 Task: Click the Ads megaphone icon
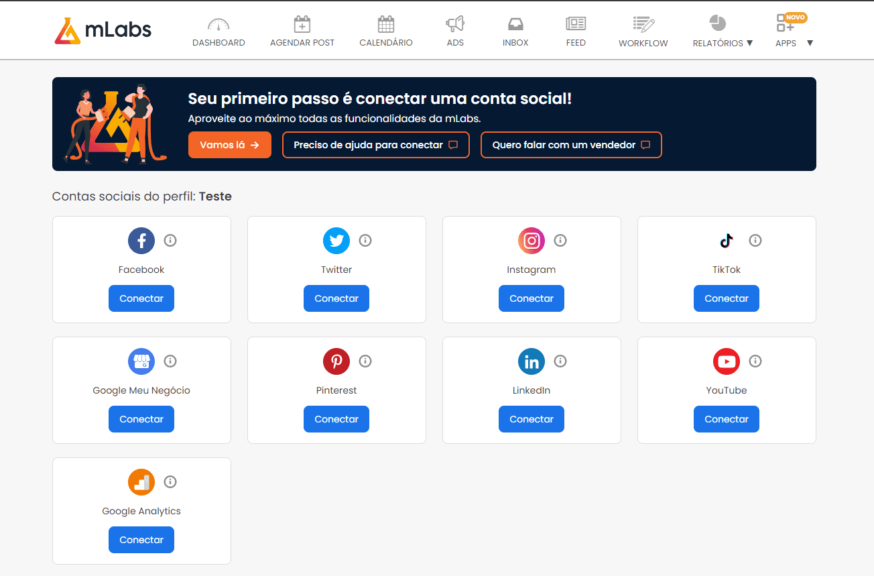(x=455, y=23)
